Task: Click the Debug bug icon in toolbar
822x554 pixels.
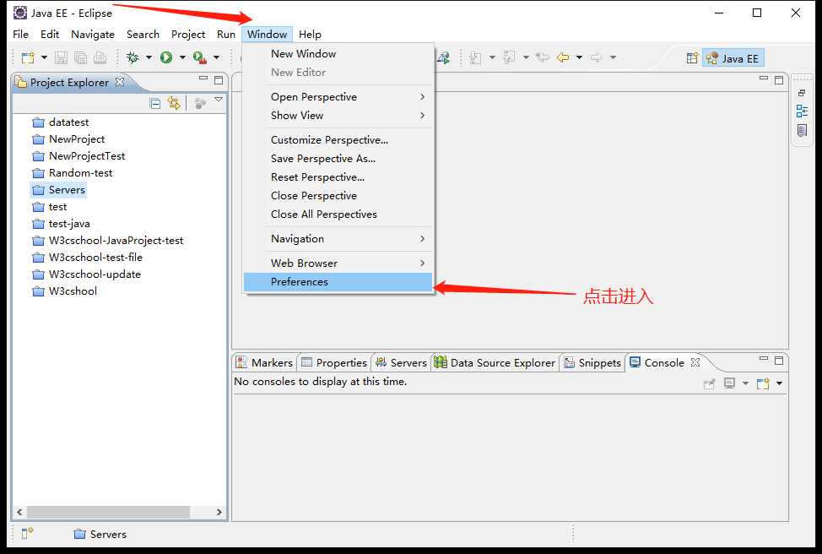Action: [132, 57]
